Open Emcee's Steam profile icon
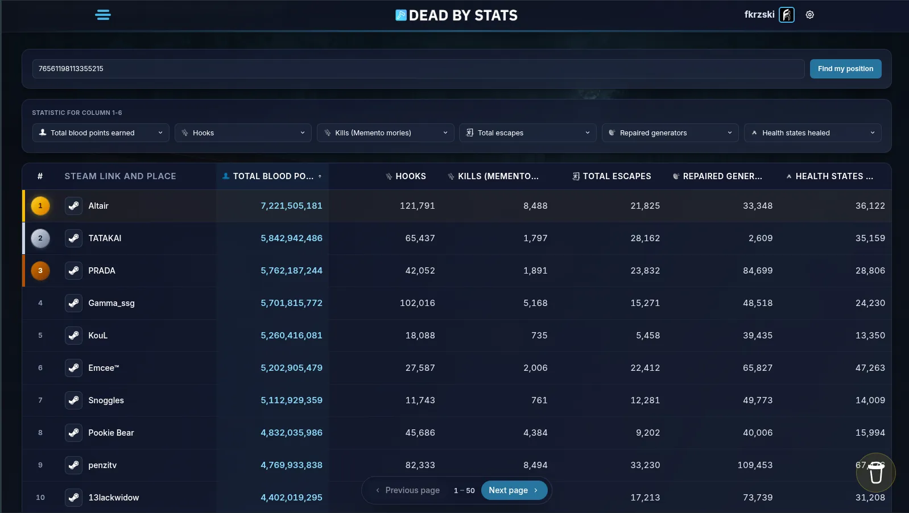Screen dimensions: 909x513 click(73, 368)
